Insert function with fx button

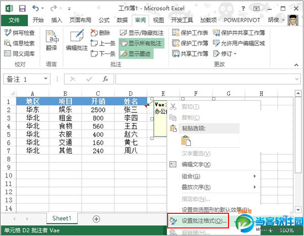pyautogui.click(x=105, y=79)
